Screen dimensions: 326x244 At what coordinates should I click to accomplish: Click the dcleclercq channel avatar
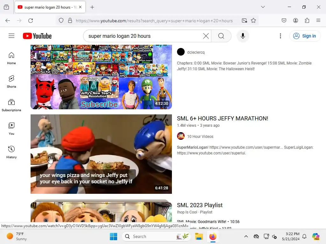[x=181, y=52]
